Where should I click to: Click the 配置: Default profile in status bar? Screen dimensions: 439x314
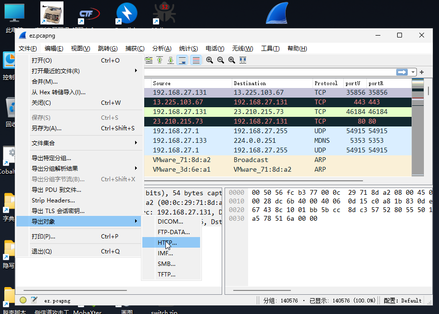coord(402,301)
